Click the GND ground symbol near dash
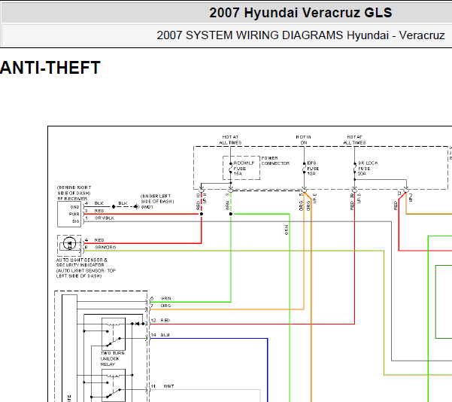Image resolution: width=452 pixels, height=402 pixels. (137, 206)
